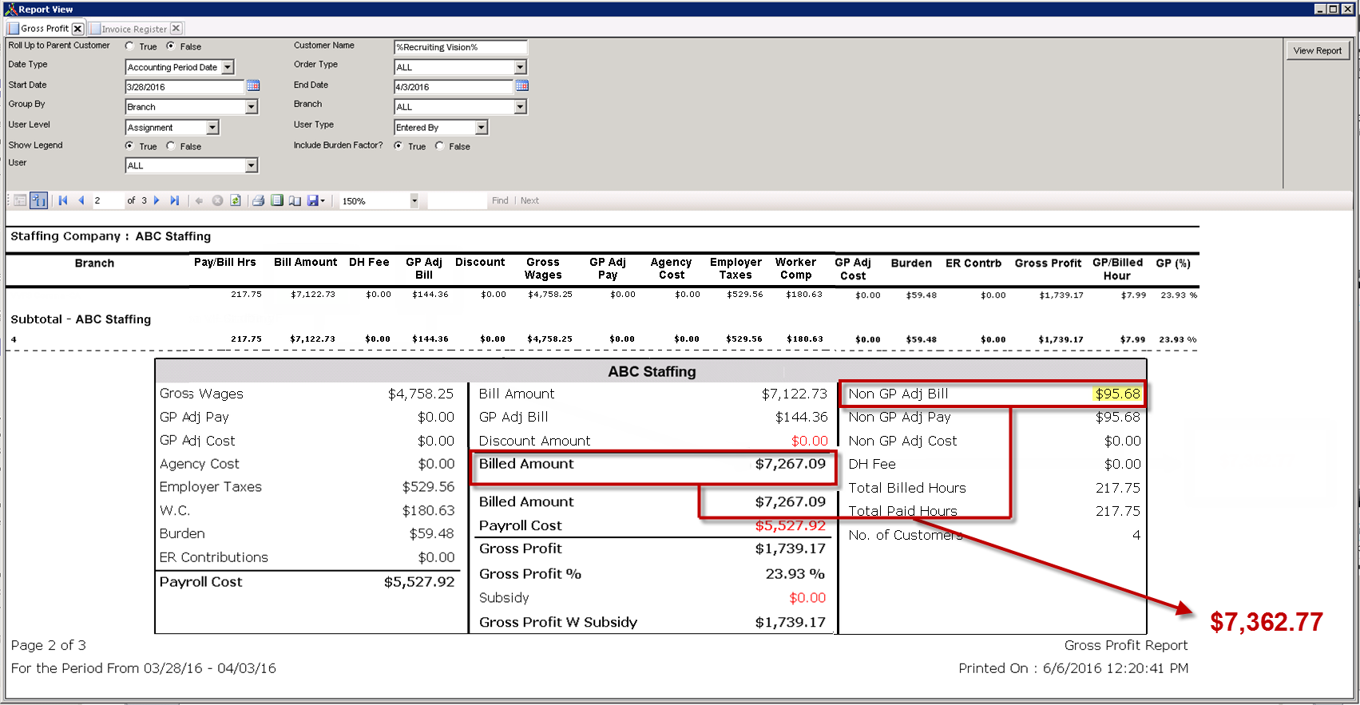Click the back to parent report arrow

pyautogui.click(x=199, y=200)
